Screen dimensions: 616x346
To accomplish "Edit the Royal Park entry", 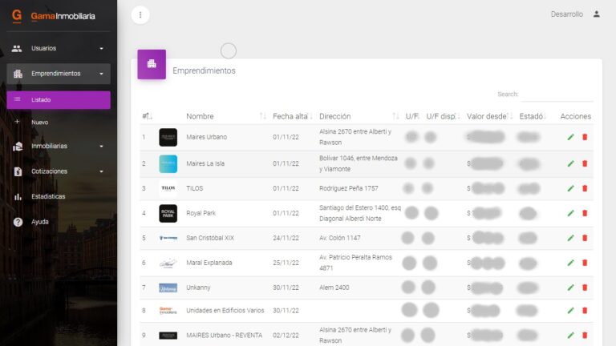I will [570, 213].
